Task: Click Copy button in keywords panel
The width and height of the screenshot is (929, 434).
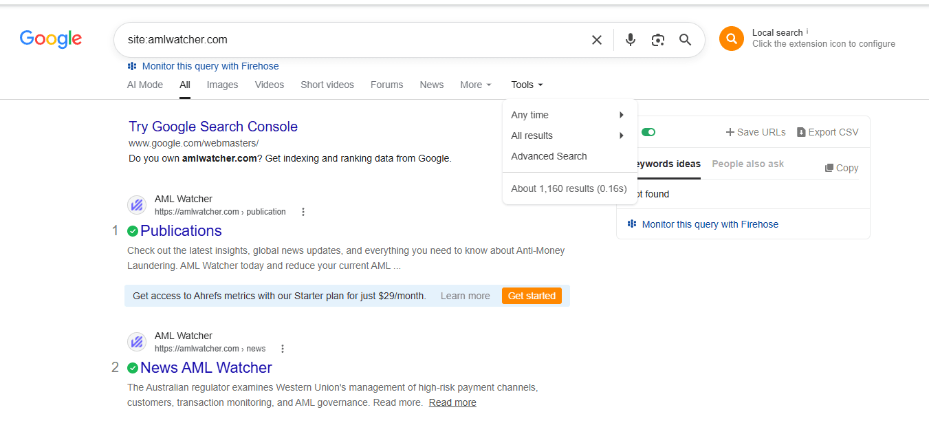Action: [x=842, y=168]
